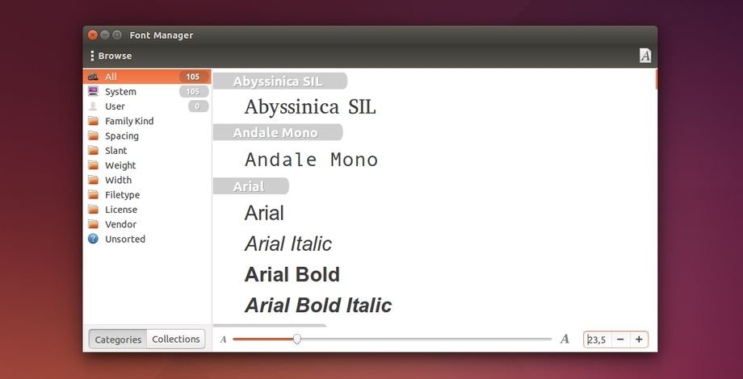Increase font size with plus button
The height and width of the screenshot is (379, 743).
(639, 339)
